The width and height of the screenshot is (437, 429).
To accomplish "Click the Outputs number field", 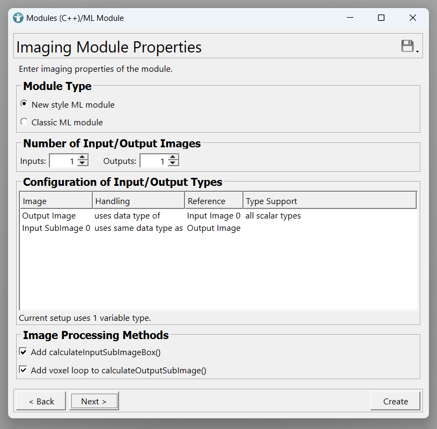I will click(153, 161).
